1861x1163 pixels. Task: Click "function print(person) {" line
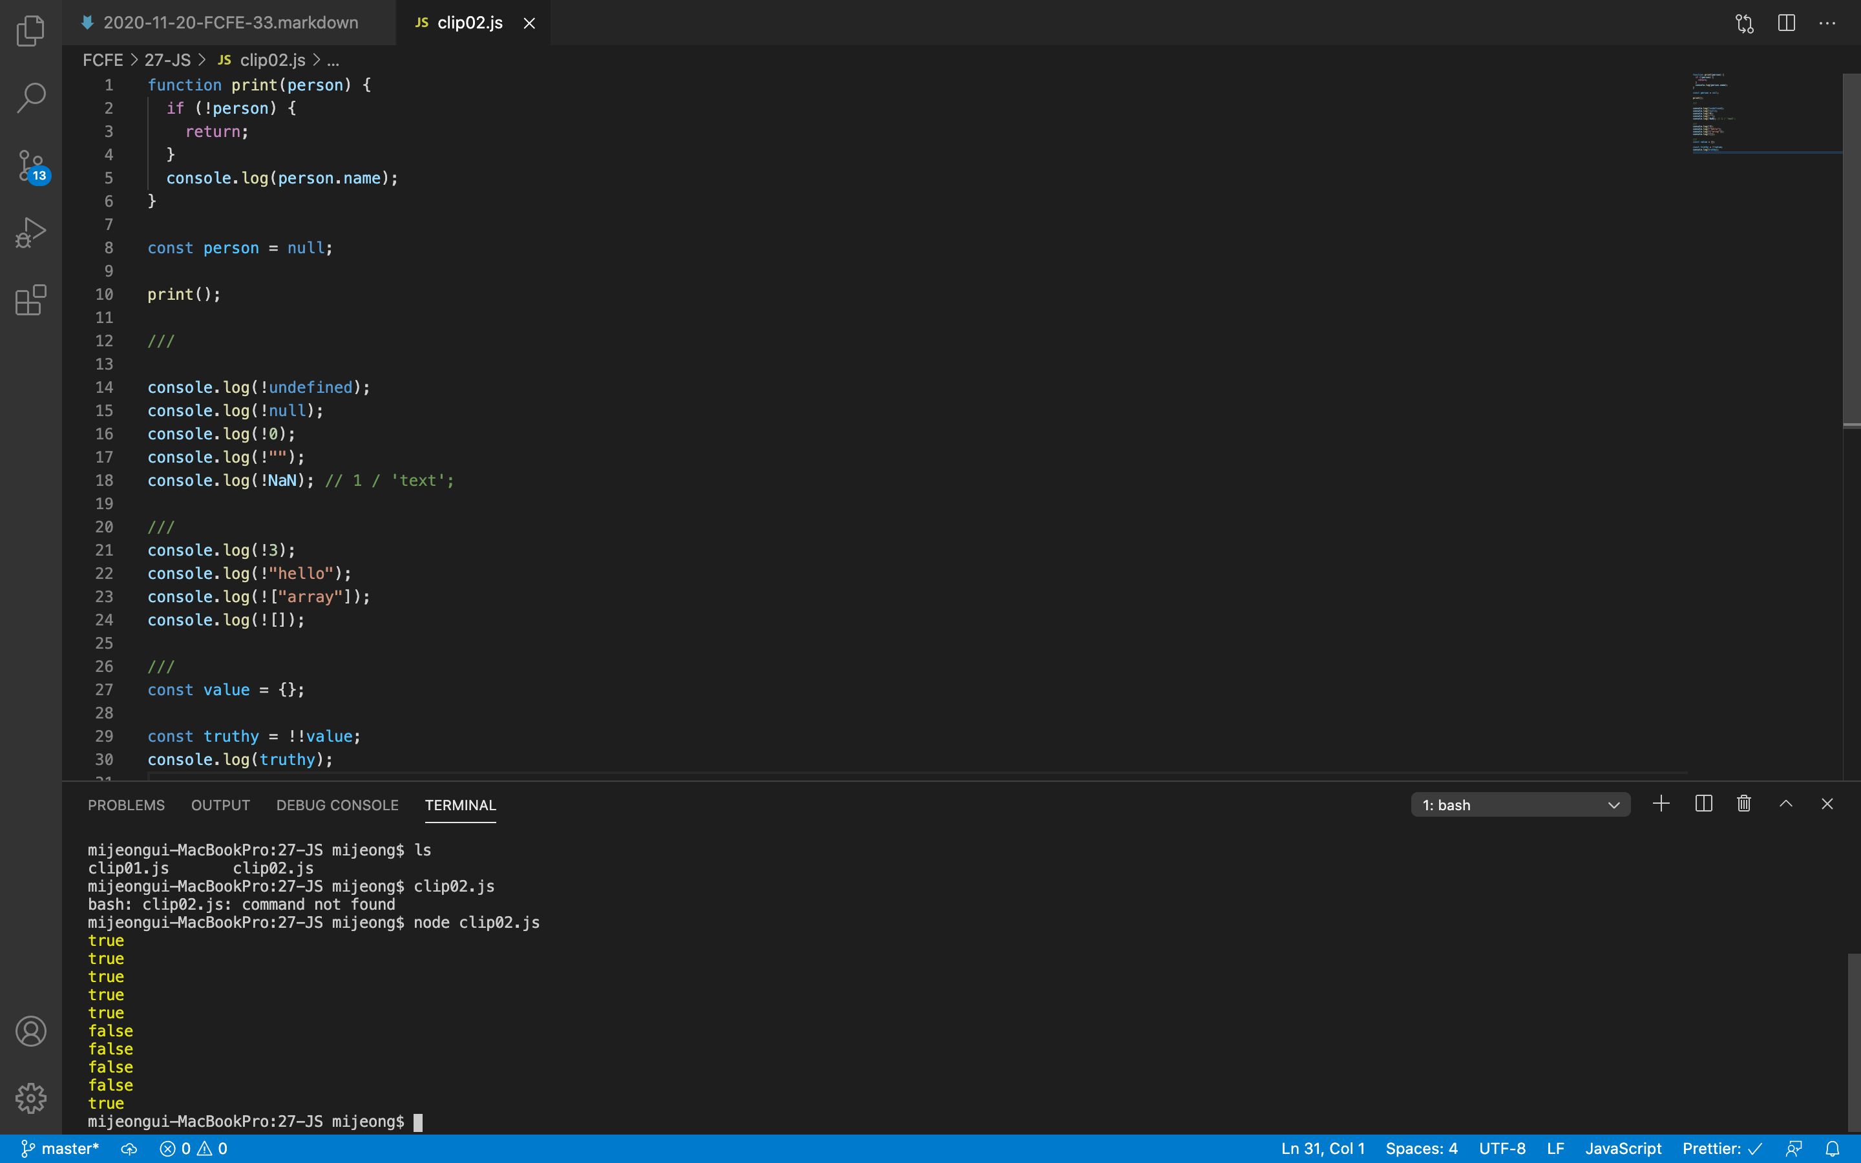coord(259,85)
